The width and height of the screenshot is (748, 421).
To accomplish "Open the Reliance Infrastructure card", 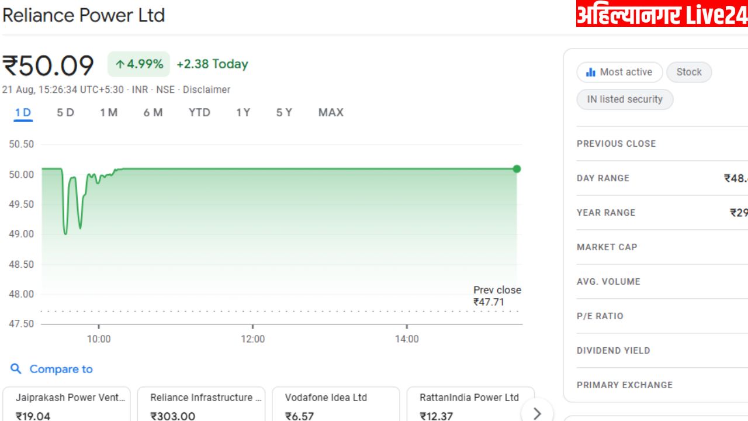I will (201, 405).
